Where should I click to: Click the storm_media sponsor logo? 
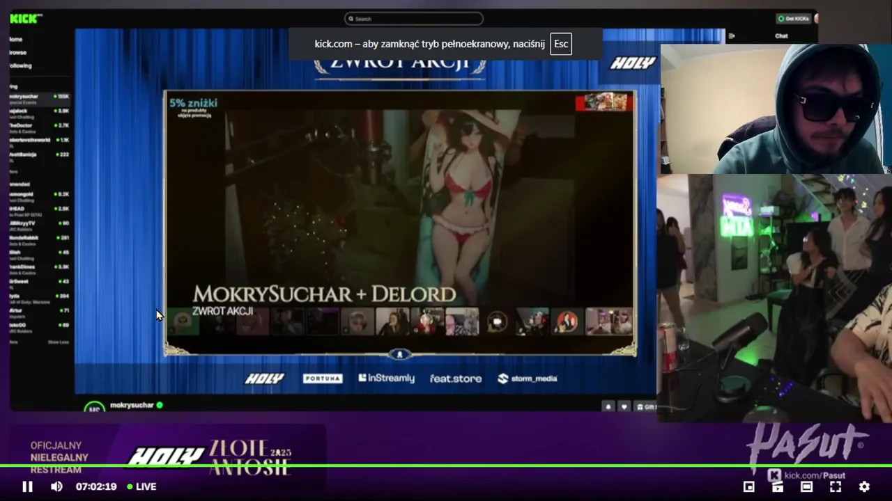528,379
